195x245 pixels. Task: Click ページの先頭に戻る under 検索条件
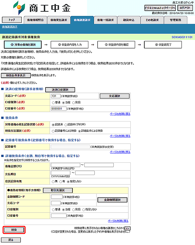click(120, 136)
